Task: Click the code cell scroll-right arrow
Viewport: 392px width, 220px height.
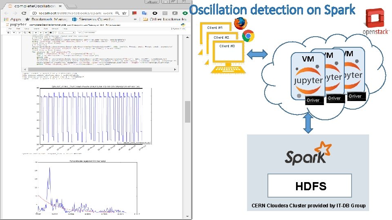Action: [175, 69]
